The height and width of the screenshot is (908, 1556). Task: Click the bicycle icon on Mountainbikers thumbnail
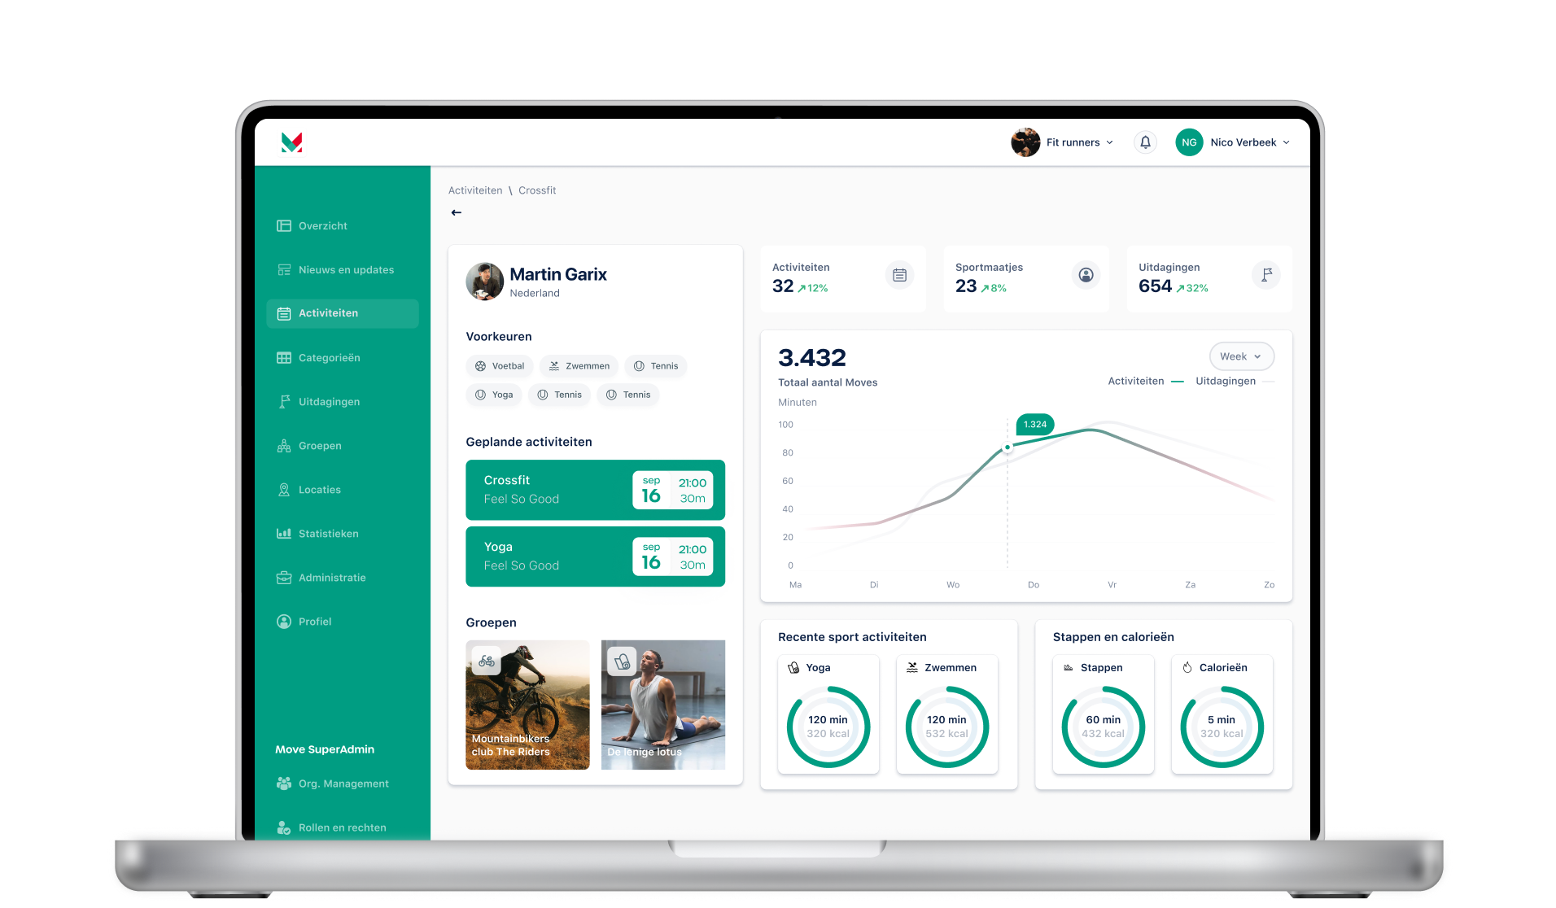tap(487, 661)
